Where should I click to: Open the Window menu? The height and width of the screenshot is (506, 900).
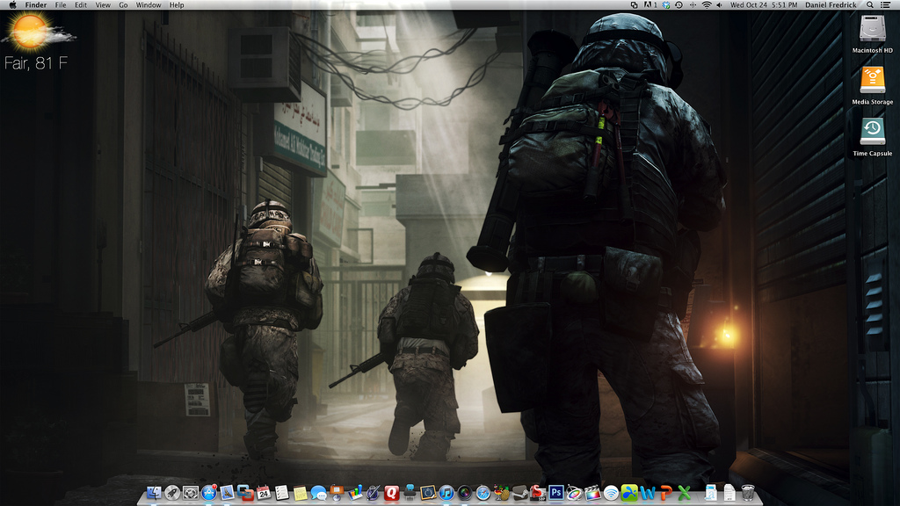point(148,4)
